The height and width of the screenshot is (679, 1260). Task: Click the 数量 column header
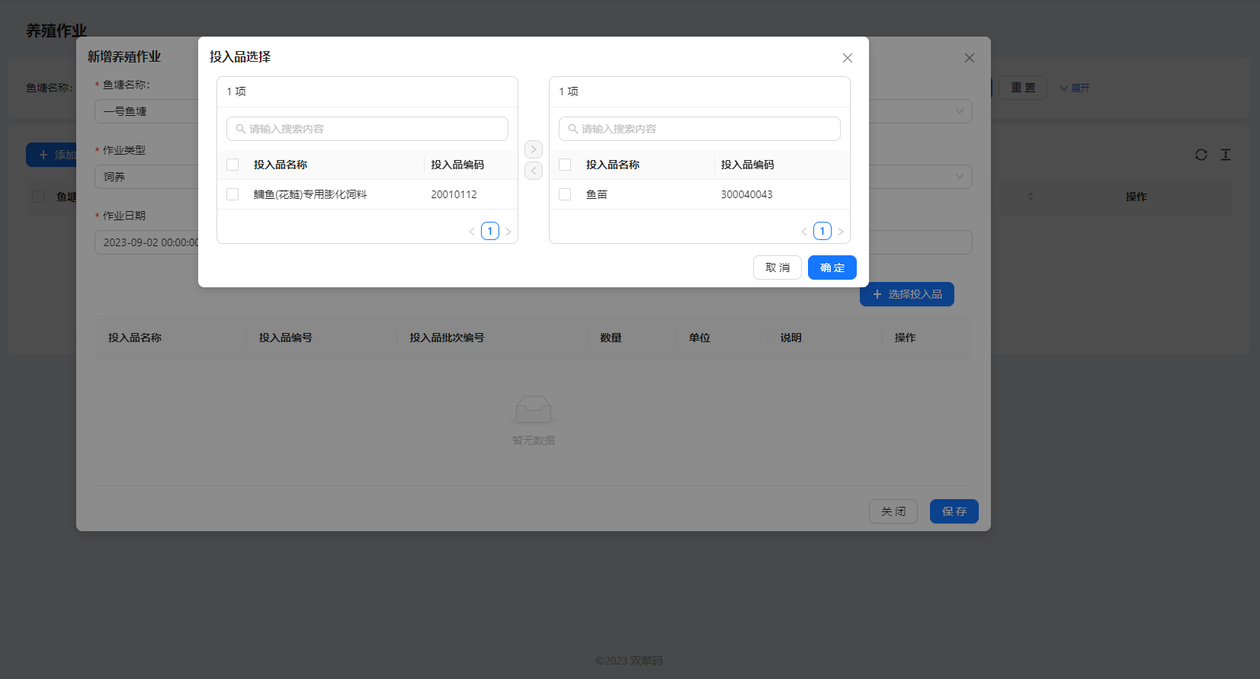pos(611,338)
